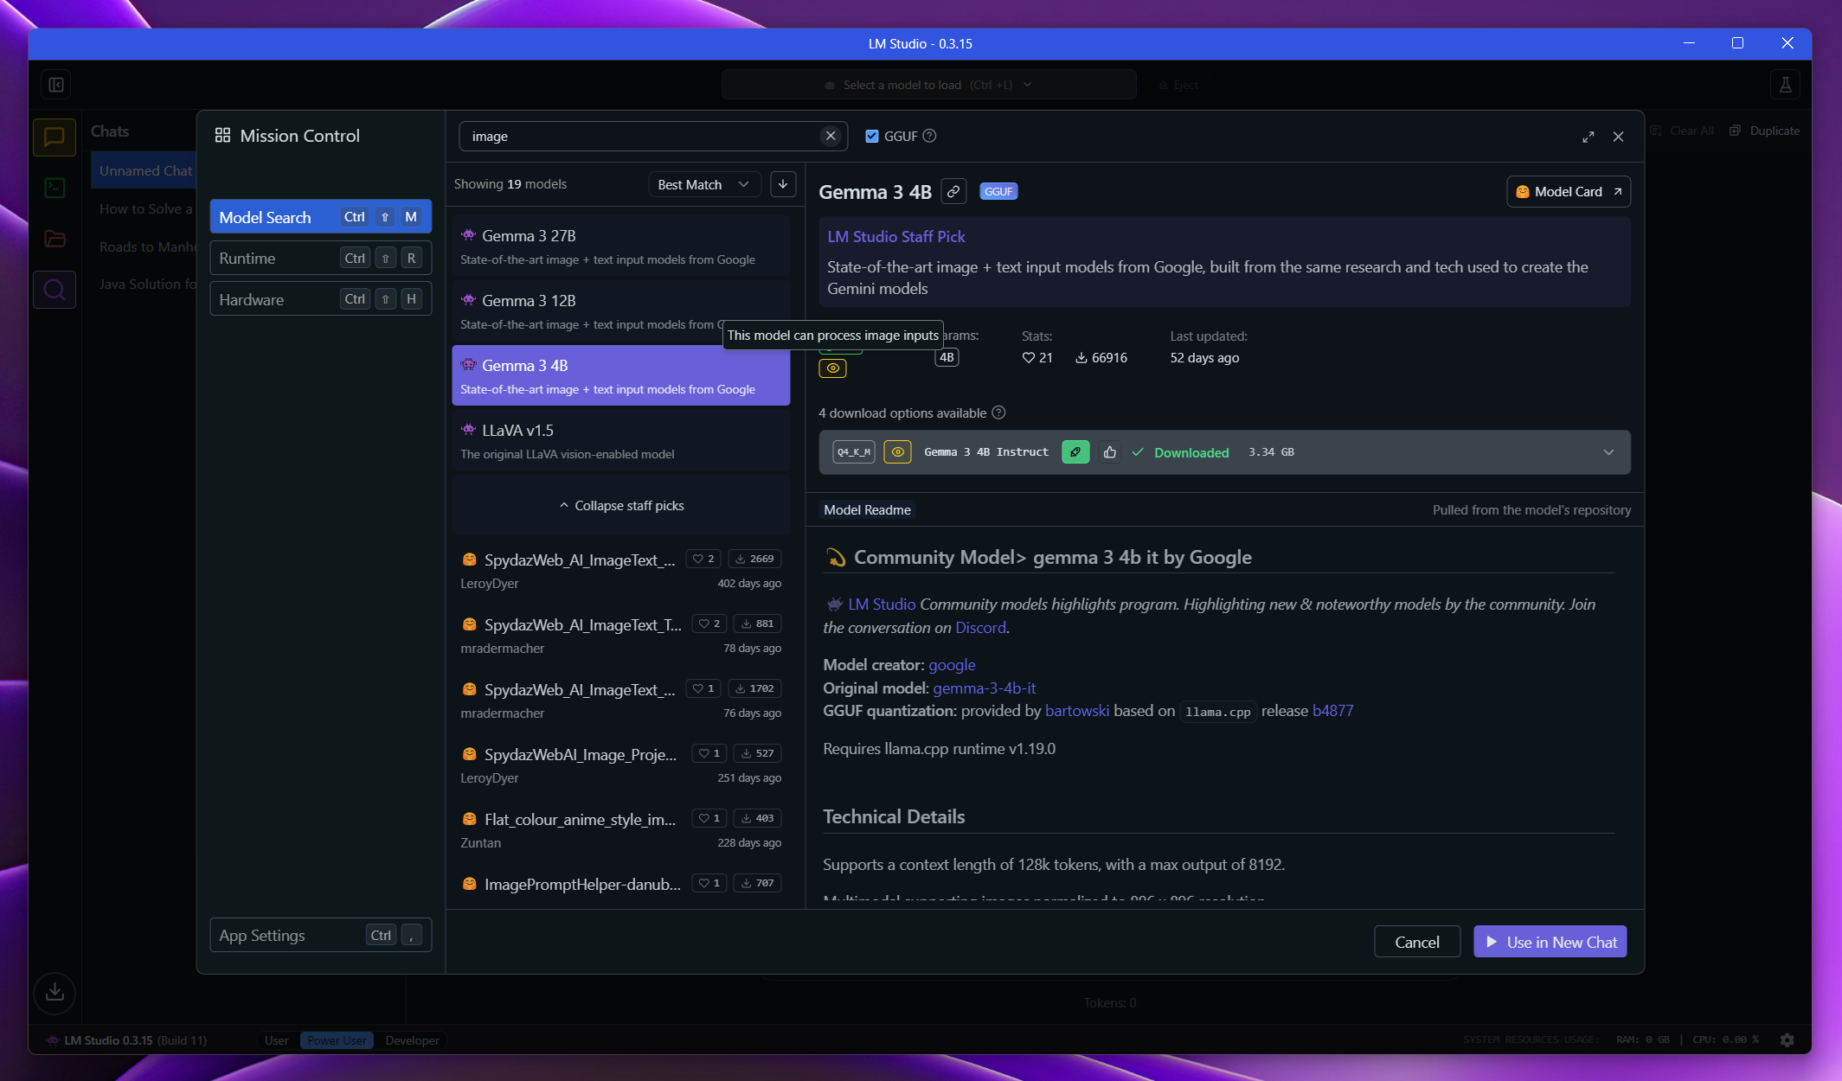The image size is (1842, 1081).
Task: Select the Runtime tab
Action: click(320, 258)
